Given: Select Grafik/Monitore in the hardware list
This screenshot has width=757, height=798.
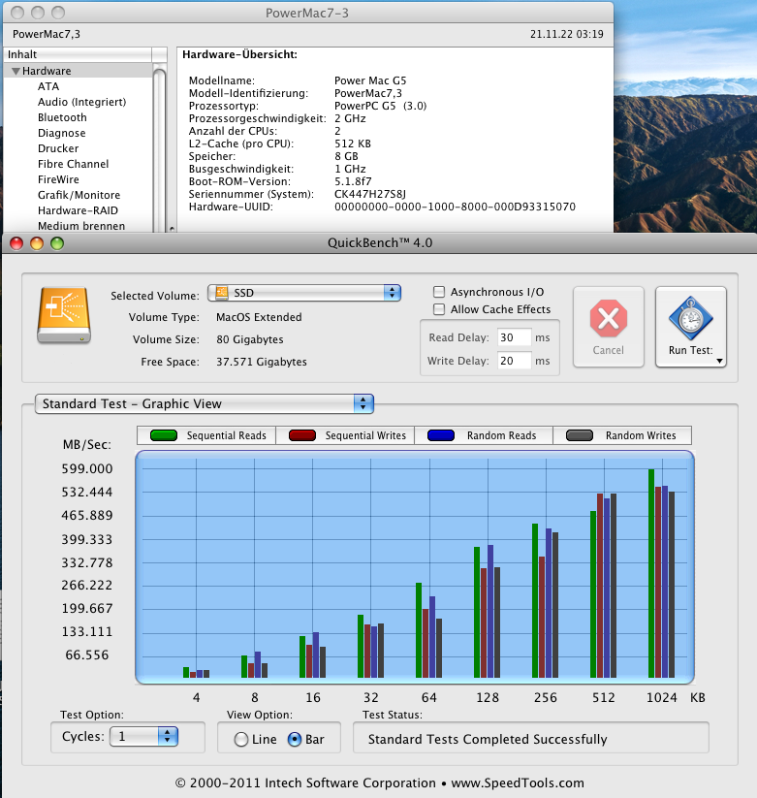Looking at the screenshot, I should pos(79,196).
